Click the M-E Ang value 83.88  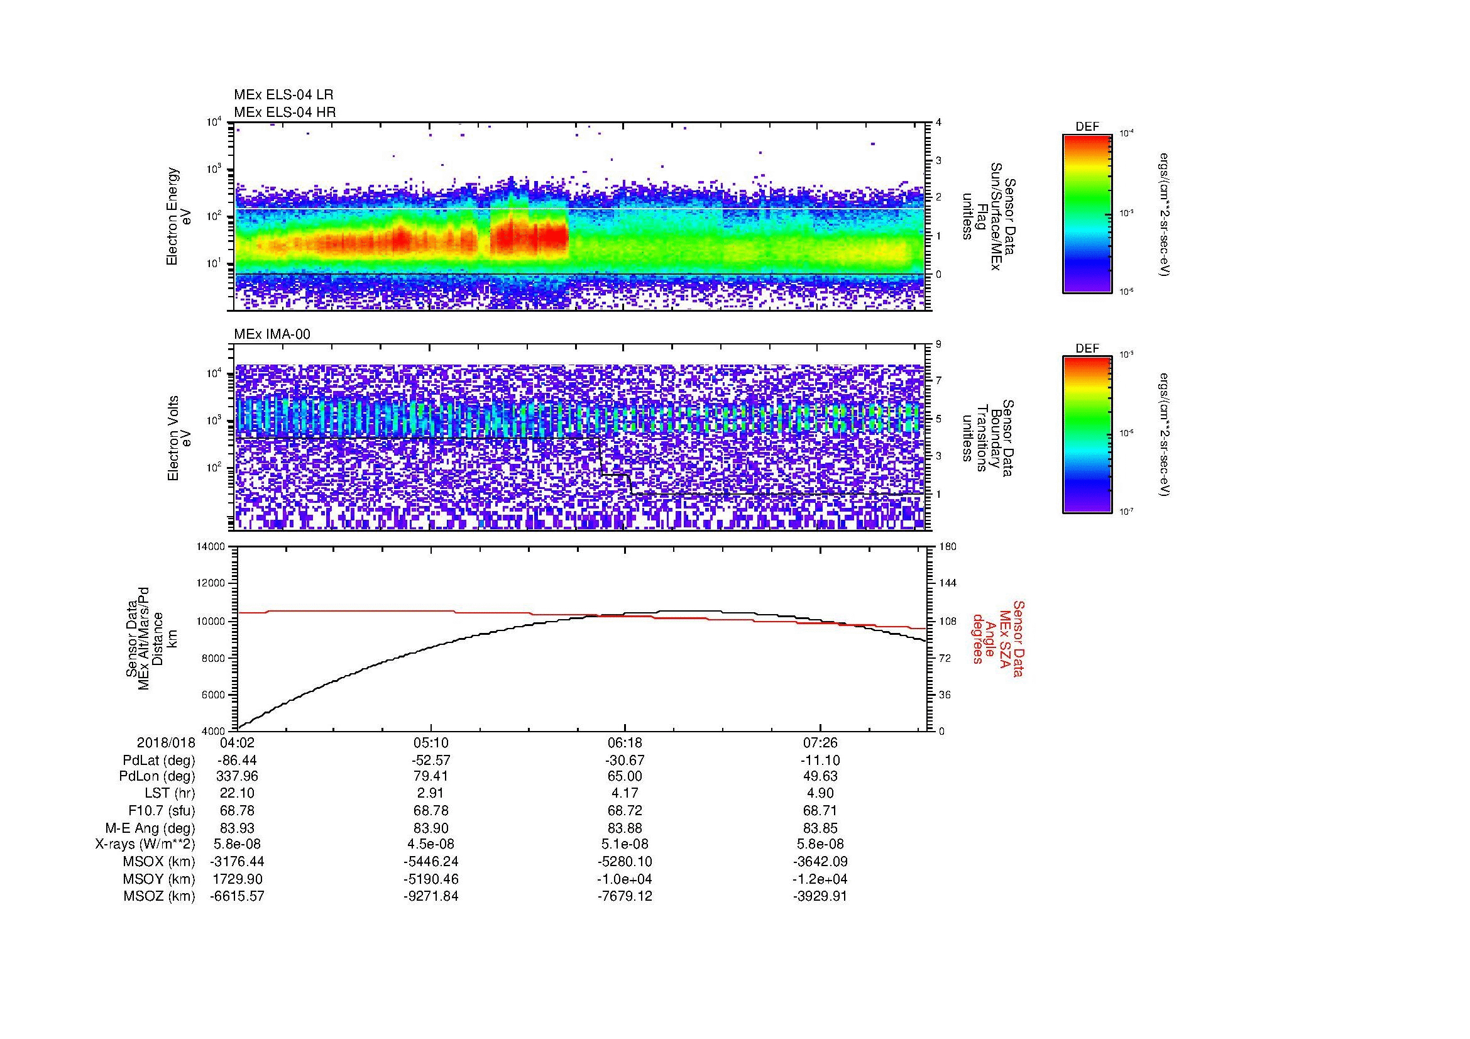[625, 828]
